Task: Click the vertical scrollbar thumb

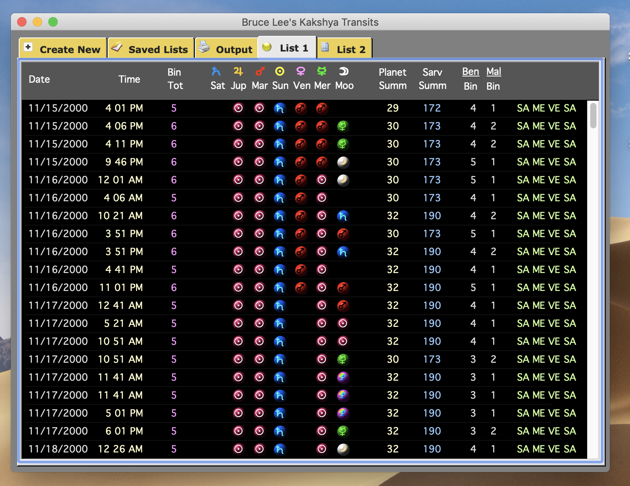Action: tap(593, 115)
